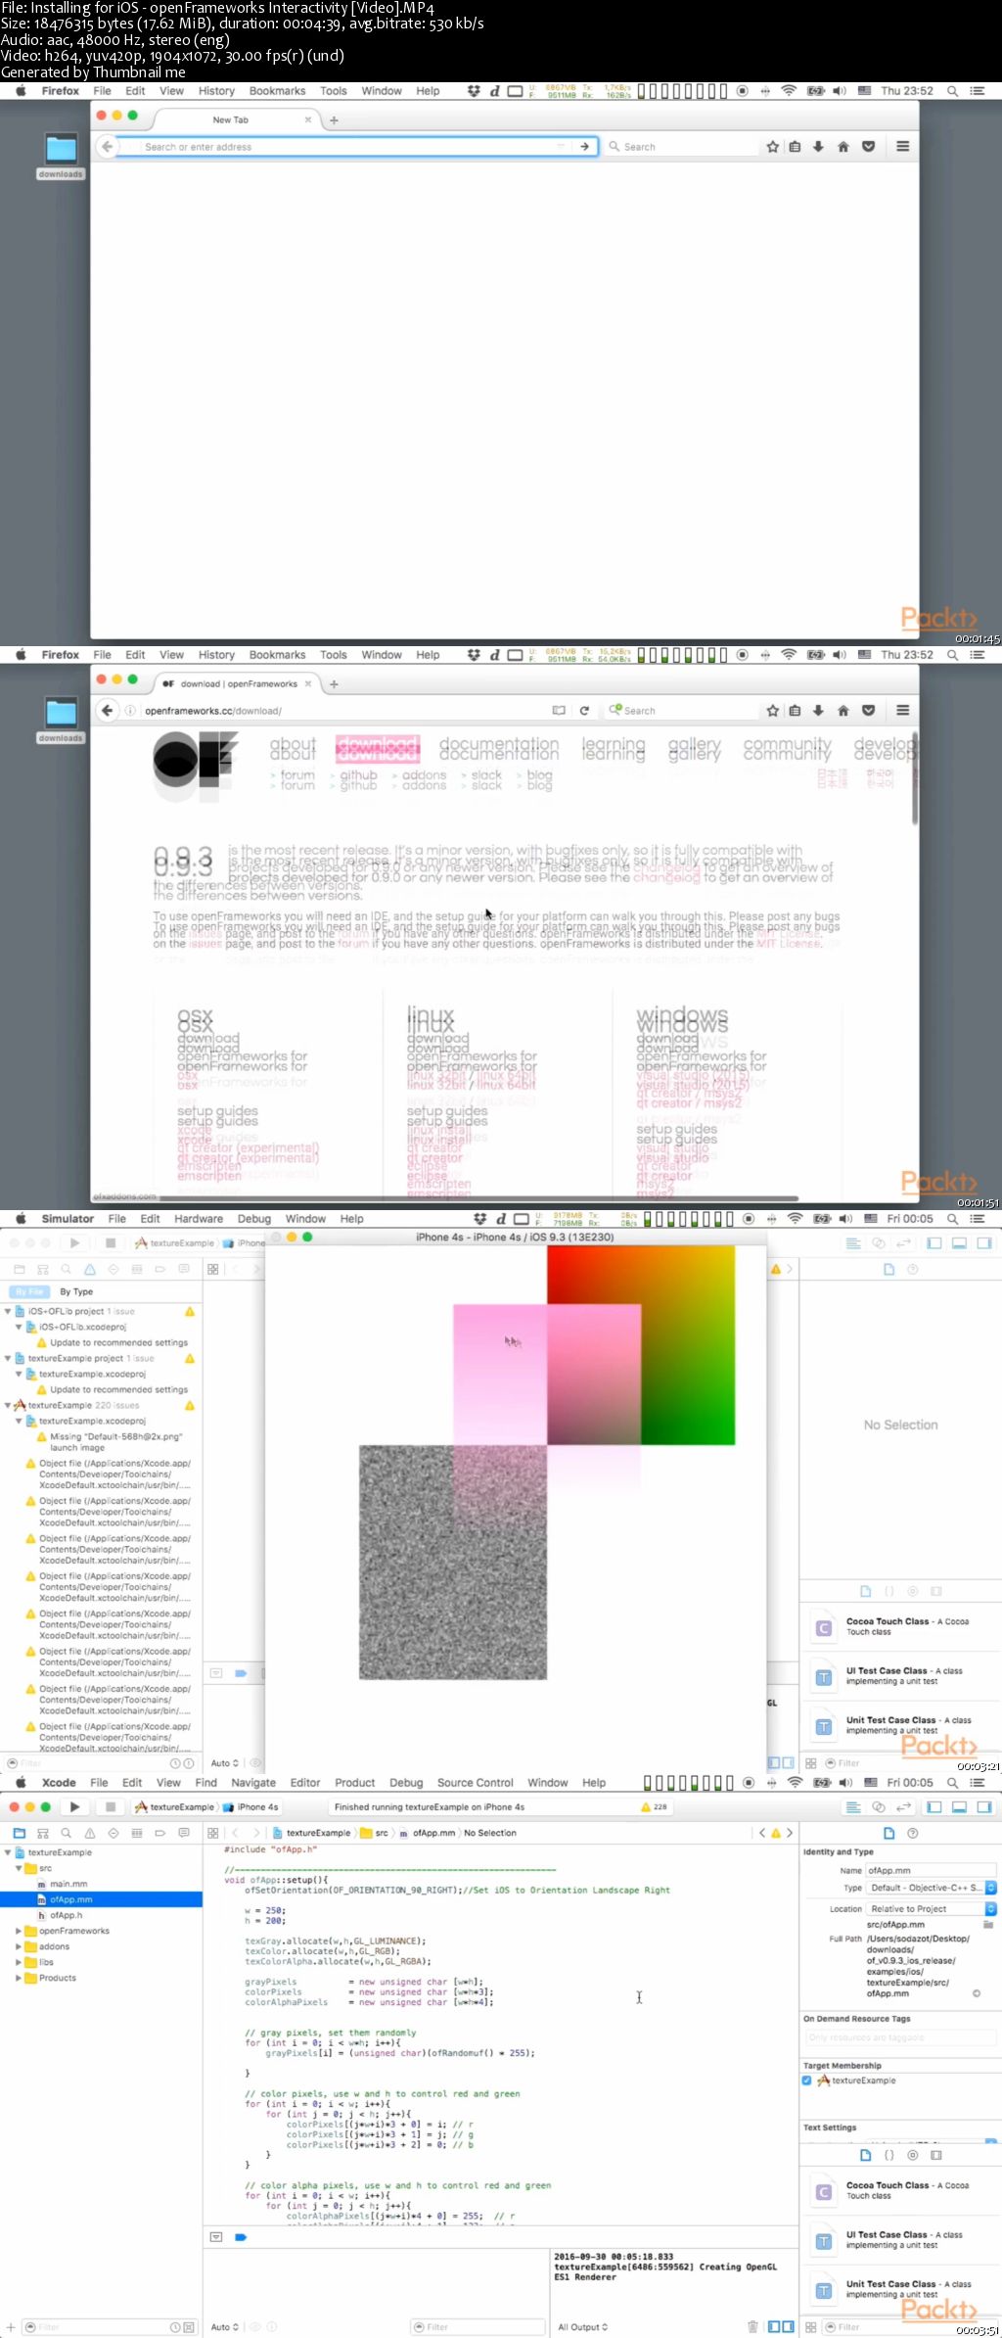This screenshot has height=2338, width=1002.
Task: Click the Run button in the Xcode code editor frame
Action: pos(74,1806)
